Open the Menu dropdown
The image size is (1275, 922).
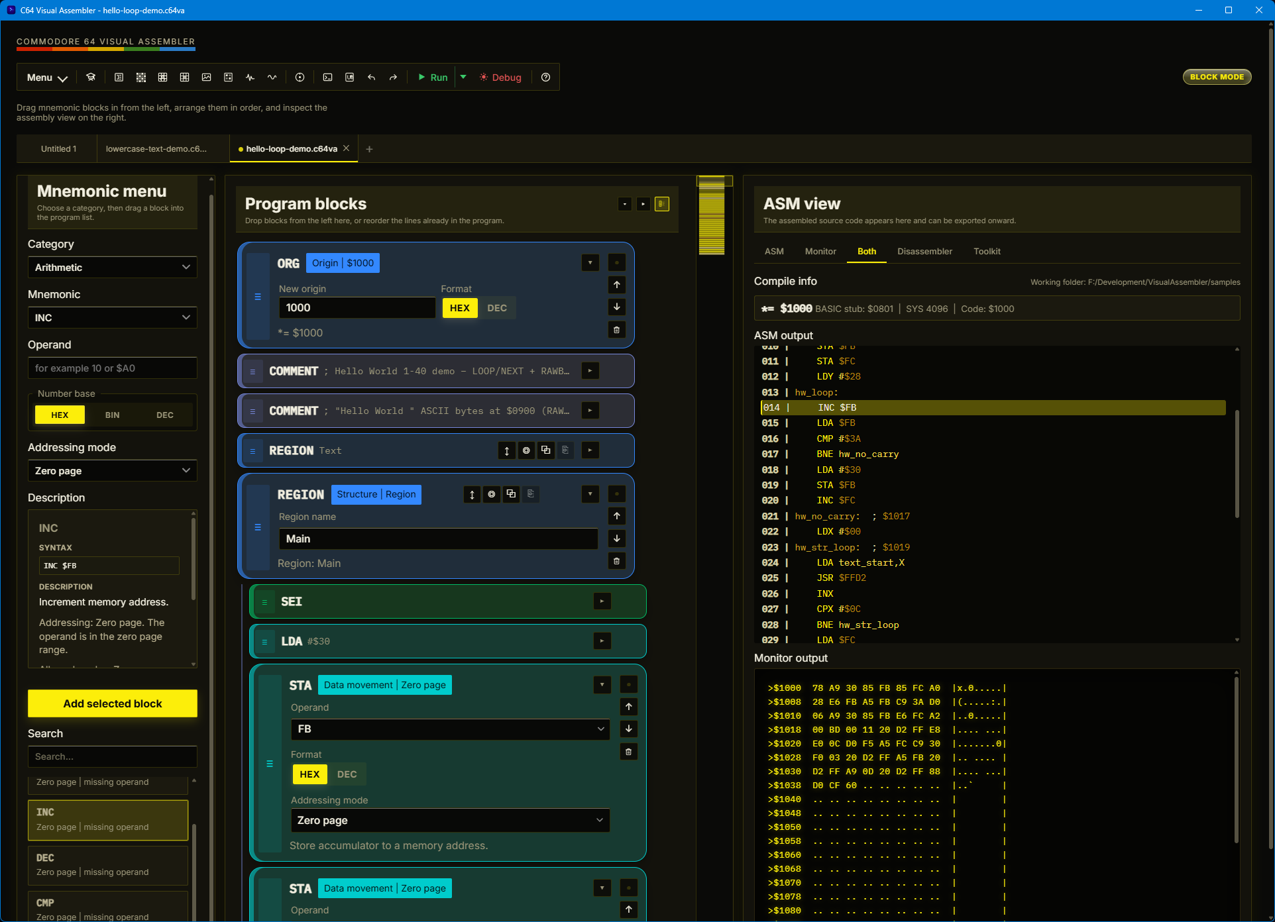click(47, 77)
